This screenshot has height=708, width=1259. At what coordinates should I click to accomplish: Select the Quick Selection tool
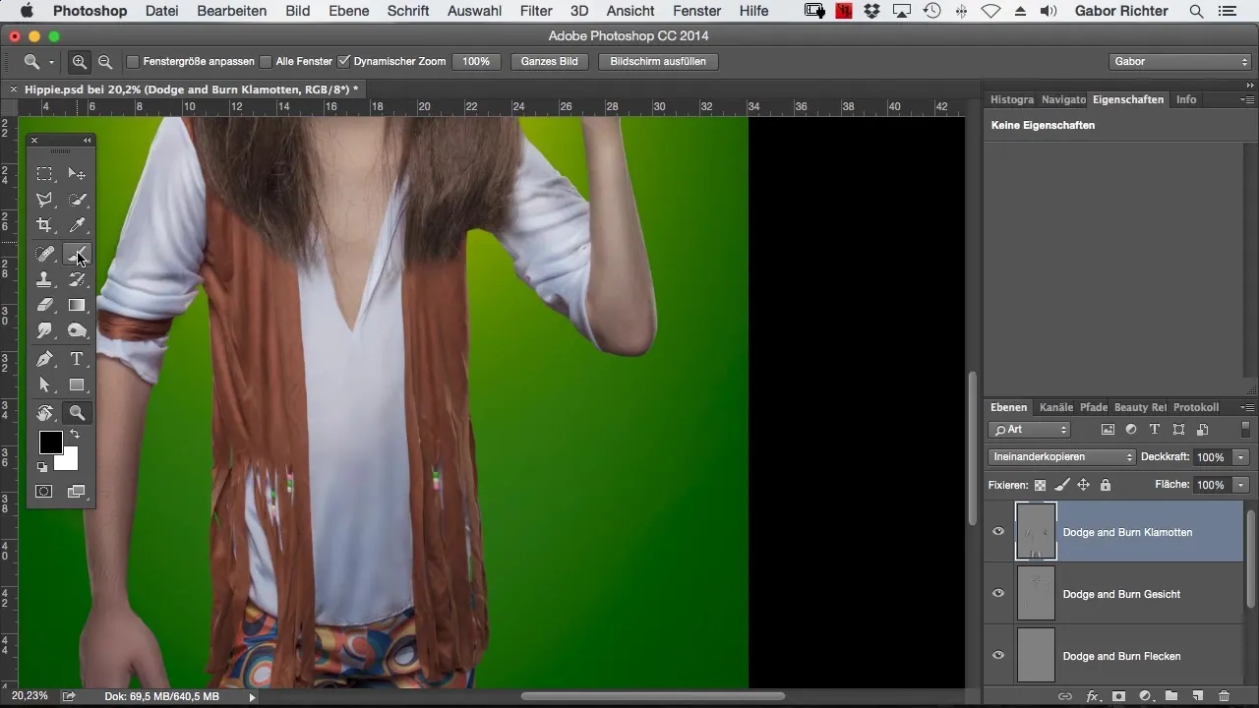tap(77, 200)
